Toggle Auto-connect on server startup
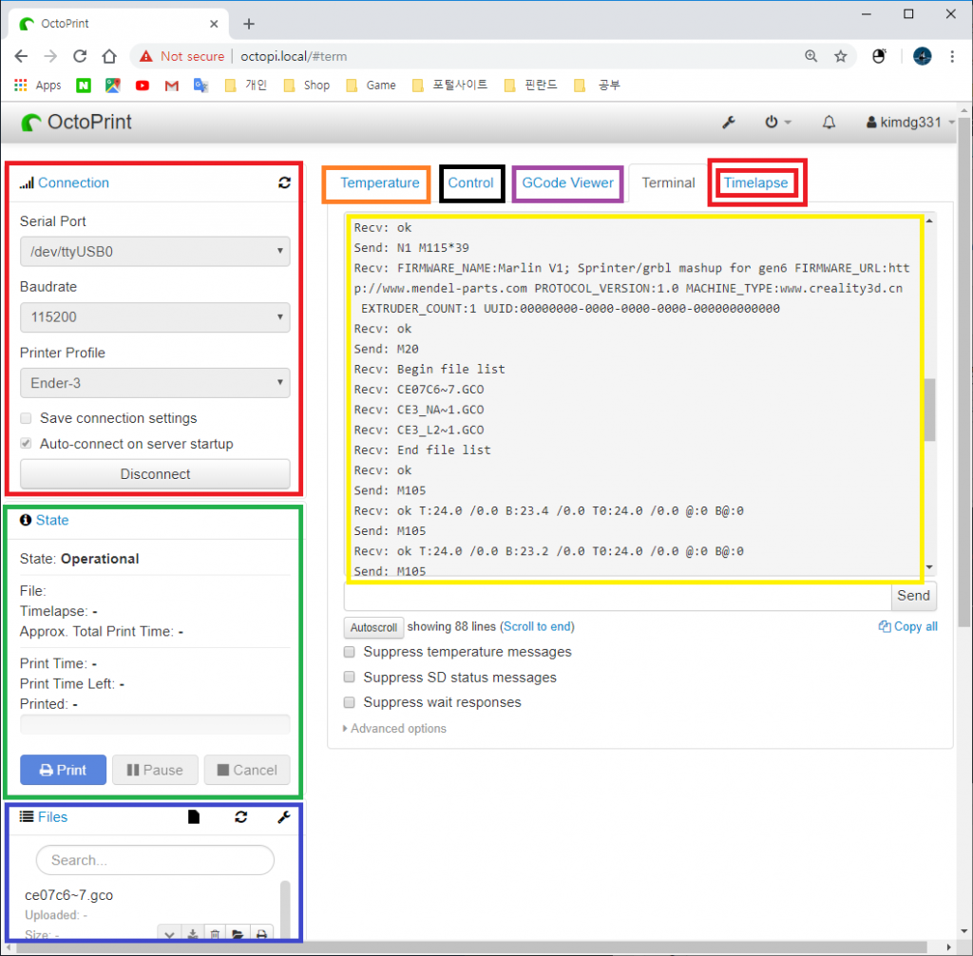973x956 pixels. (26, 444)
